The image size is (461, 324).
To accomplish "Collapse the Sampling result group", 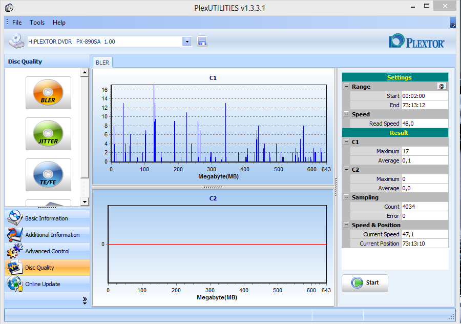I will click(346, 197).
